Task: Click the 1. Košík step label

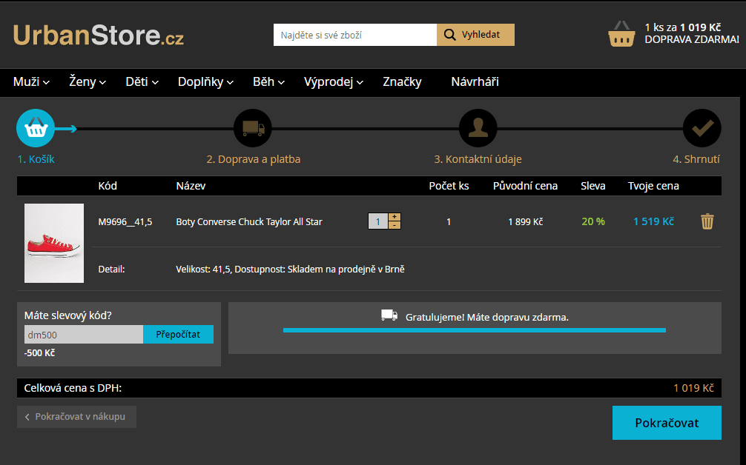Action: tap(36, 159)
